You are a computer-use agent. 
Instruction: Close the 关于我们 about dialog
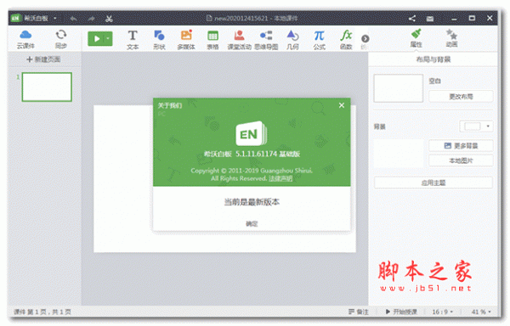tap(342, 105)
